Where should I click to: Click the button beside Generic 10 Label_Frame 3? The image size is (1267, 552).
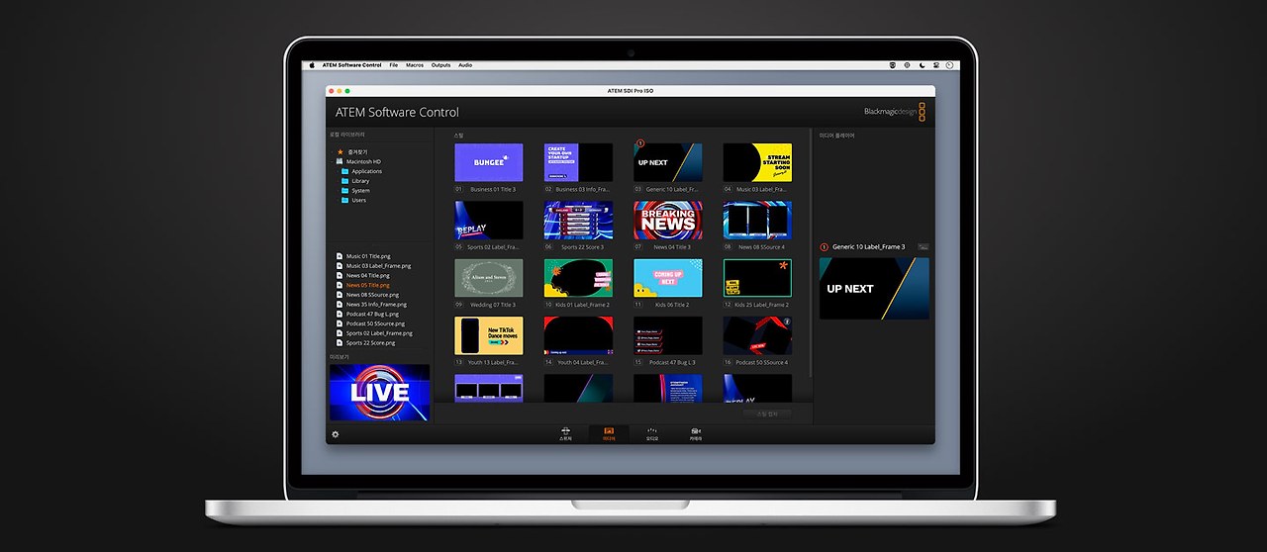924,246
